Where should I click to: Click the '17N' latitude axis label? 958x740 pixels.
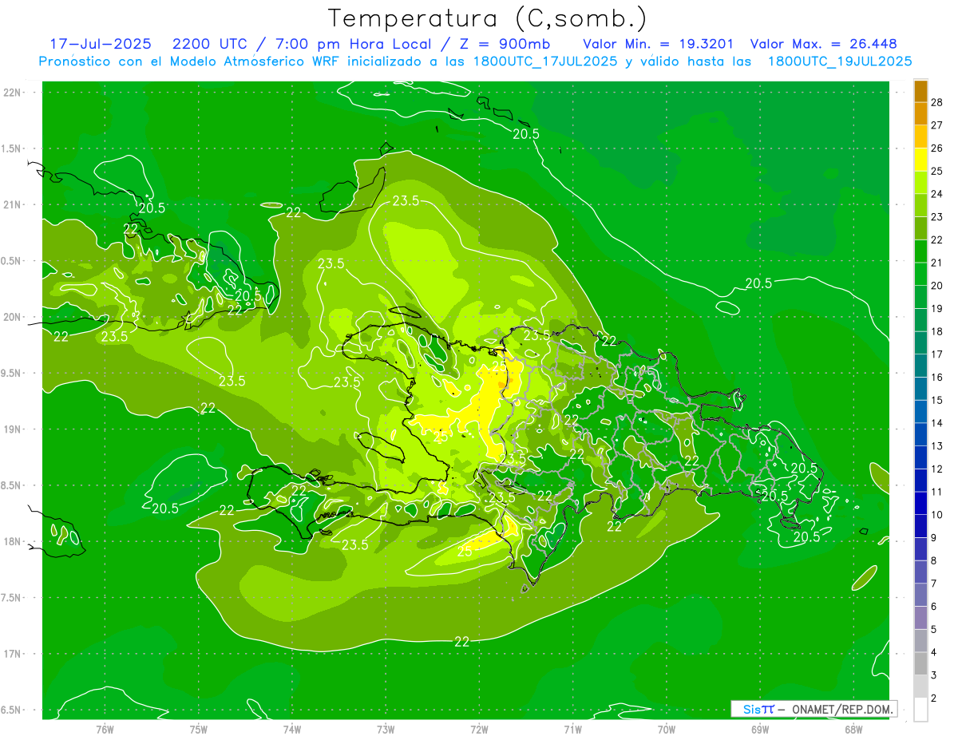12,654
